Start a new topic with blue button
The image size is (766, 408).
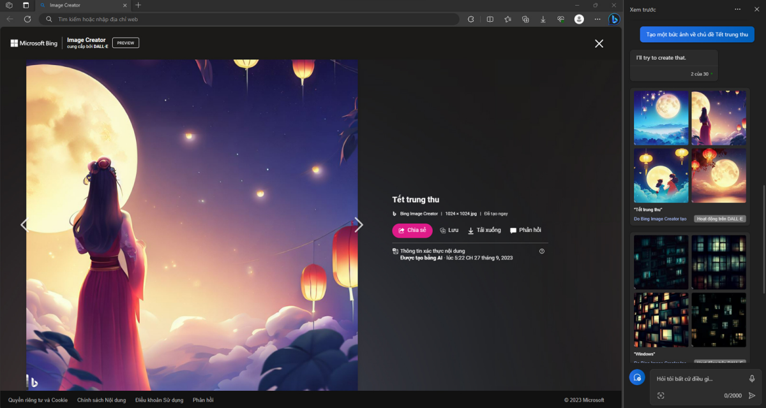[636, 377]
